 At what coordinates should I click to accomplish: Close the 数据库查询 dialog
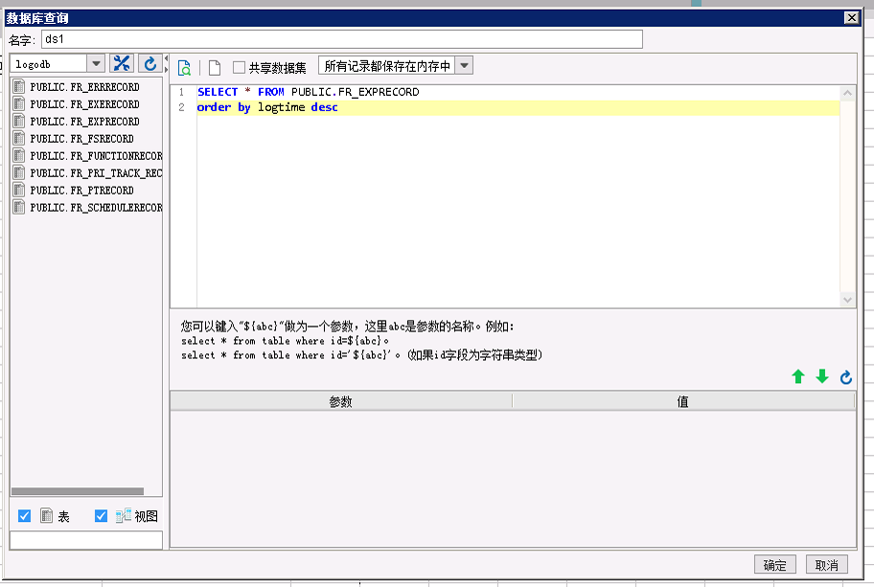pos(851,18)
